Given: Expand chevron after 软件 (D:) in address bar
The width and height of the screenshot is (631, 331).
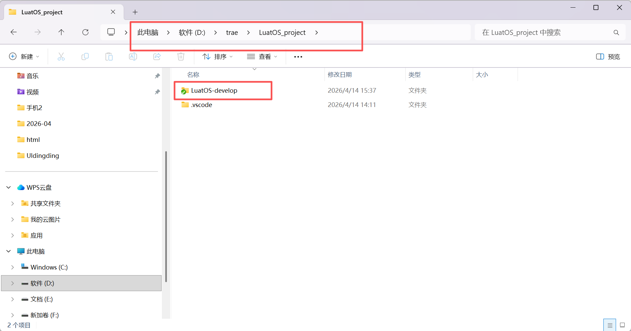Looking at the screenshot, I should point(215,32).
